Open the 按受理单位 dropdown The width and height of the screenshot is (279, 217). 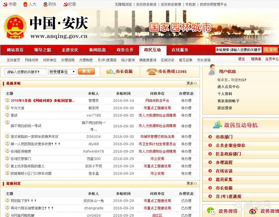pos(62,72)
